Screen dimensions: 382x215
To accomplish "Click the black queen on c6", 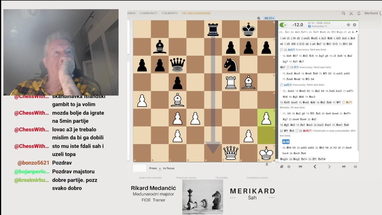I will click(x=177, y=64).
